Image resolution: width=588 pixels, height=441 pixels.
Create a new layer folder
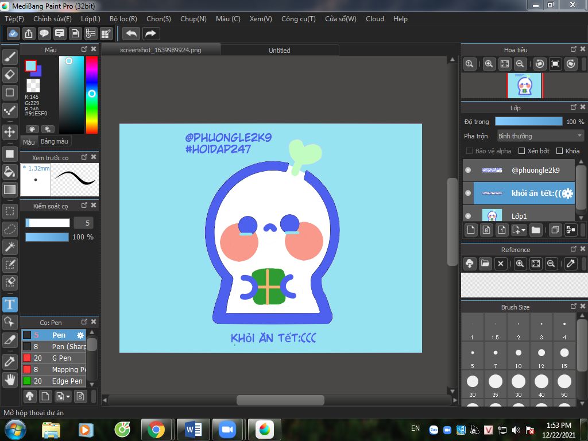tap(536, 230)
